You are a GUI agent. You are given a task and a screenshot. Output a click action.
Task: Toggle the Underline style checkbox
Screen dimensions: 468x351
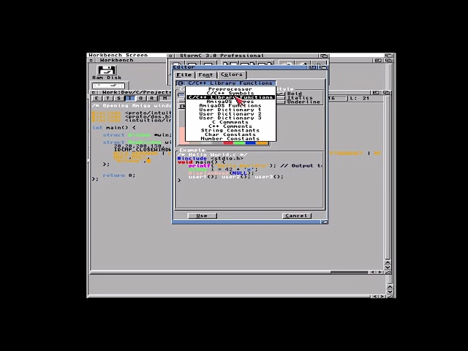tap(281, 102)
